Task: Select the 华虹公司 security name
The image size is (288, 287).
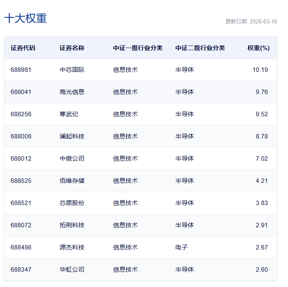Action: click(72, 270)
